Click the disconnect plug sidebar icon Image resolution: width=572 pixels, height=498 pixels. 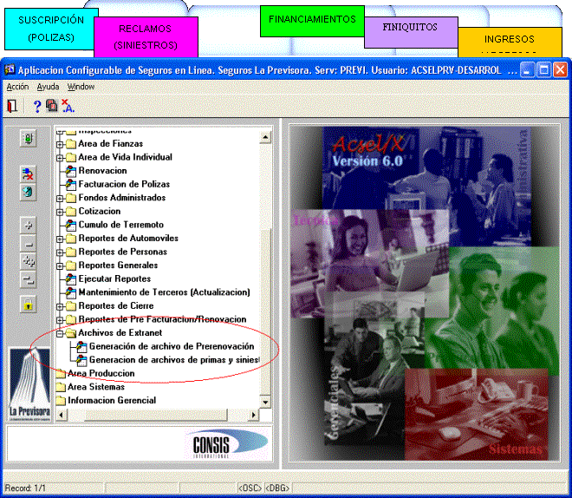coord(28,174)
